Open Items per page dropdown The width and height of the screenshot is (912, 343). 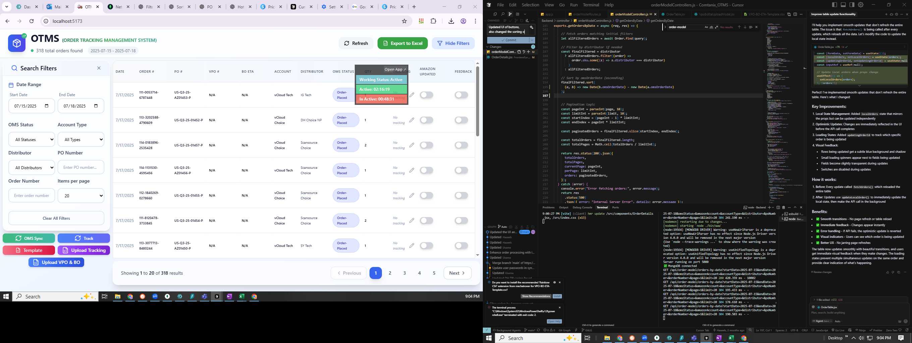click(x=81, y=196)
